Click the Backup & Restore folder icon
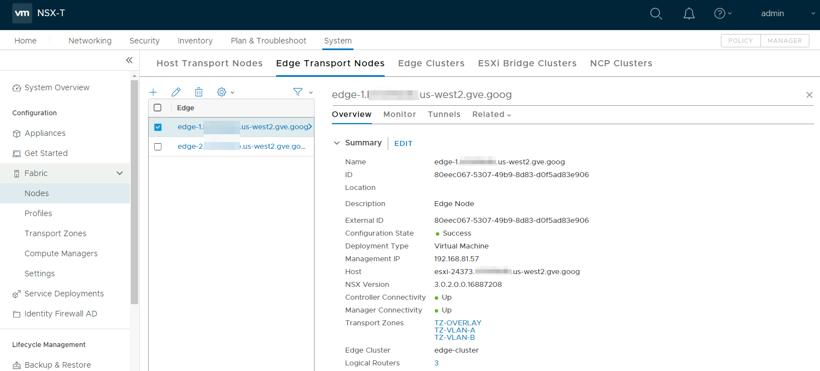Viewport: 820px width, 371px height. point(17,365)
